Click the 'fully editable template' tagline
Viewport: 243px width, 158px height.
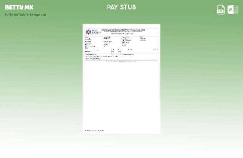tap(25, 15)
